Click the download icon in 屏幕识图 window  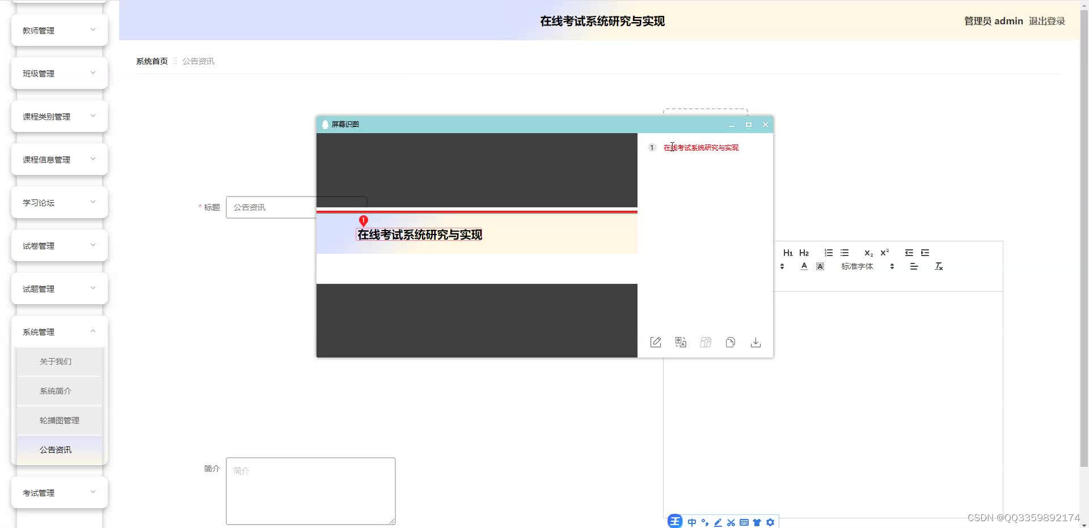755,342
